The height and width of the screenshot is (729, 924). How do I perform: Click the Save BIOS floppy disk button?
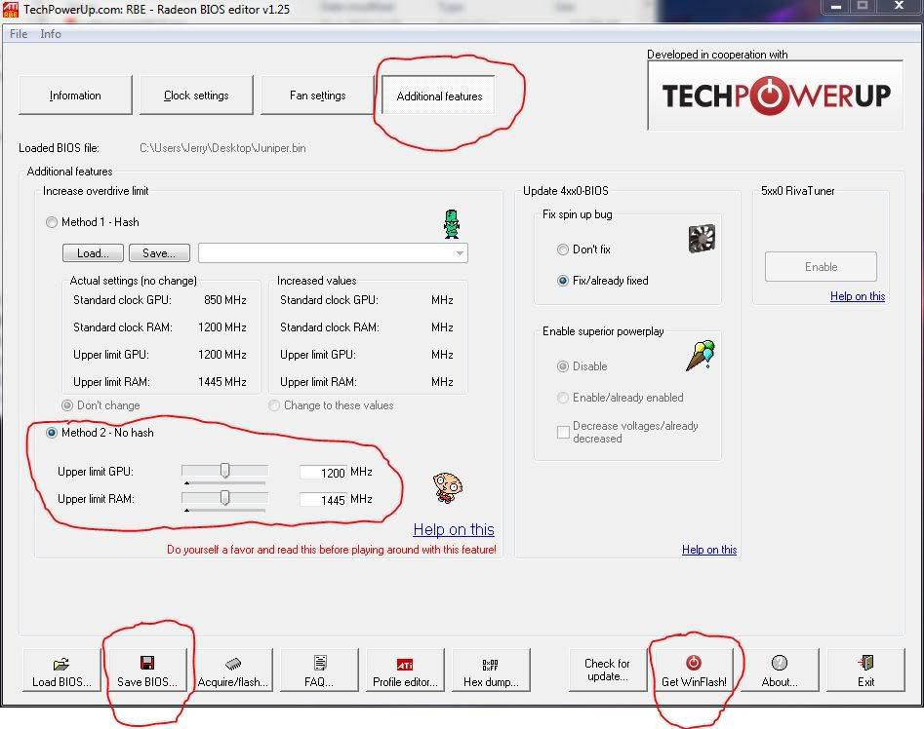(147, 671)
